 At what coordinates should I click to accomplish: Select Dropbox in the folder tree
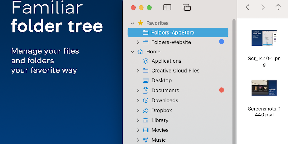point(161,111)
